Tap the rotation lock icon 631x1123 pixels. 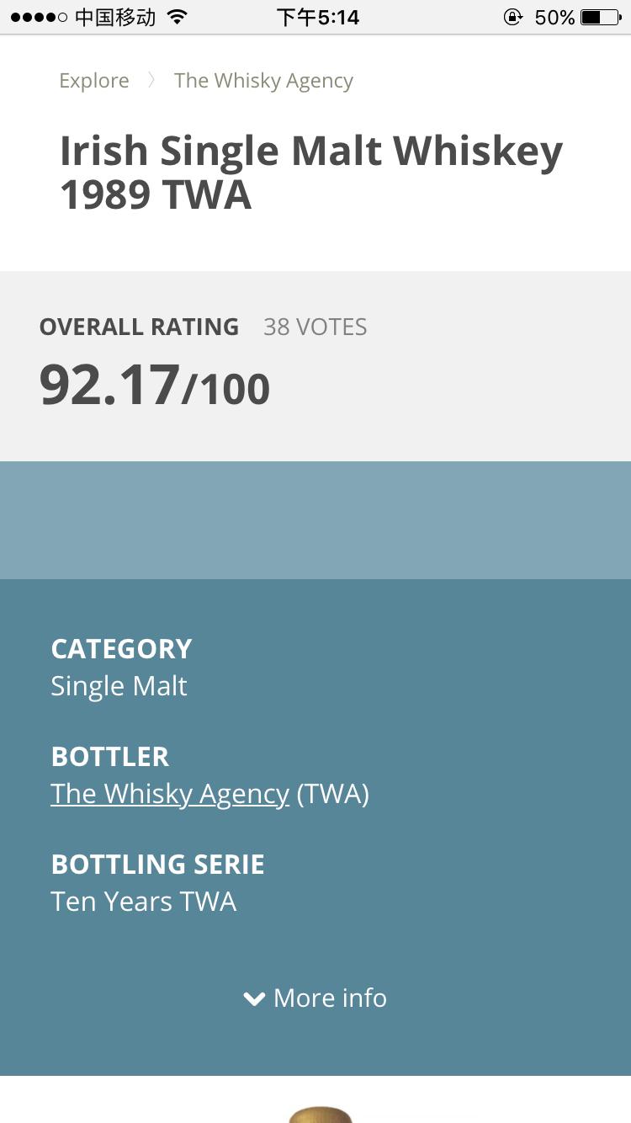click(512, 17)
